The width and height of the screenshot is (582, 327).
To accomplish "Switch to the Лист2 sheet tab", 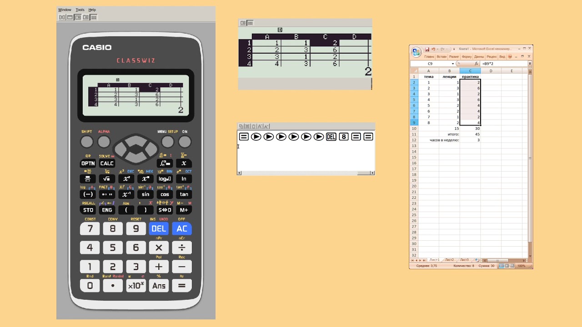I will 449,260.
